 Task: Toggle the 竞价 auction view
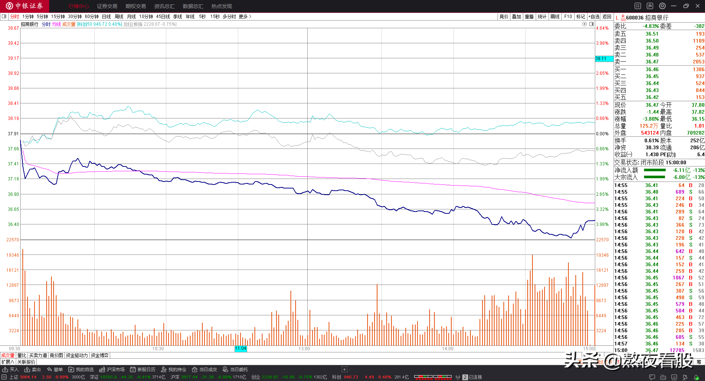(504, 17)
